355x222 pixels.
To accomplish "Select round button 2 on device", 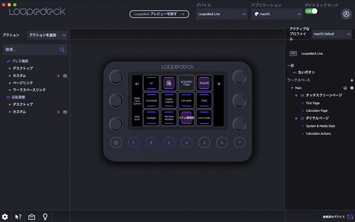I will point(151,143).
